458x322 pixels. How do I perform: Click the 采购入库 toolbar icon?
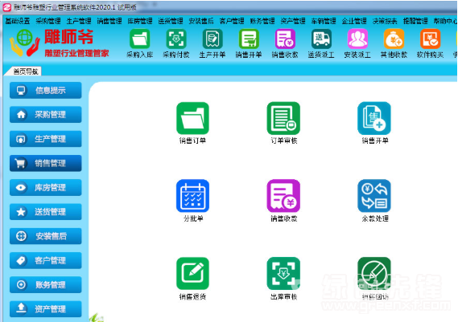(x=139, y=39)
